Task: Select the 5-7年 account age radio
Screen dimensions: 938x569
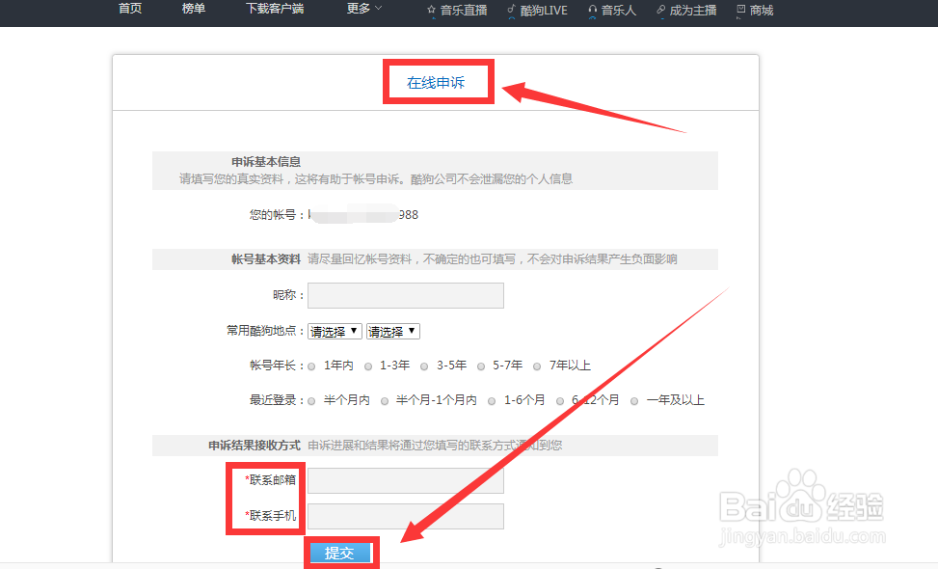Action: pos(481,366)
